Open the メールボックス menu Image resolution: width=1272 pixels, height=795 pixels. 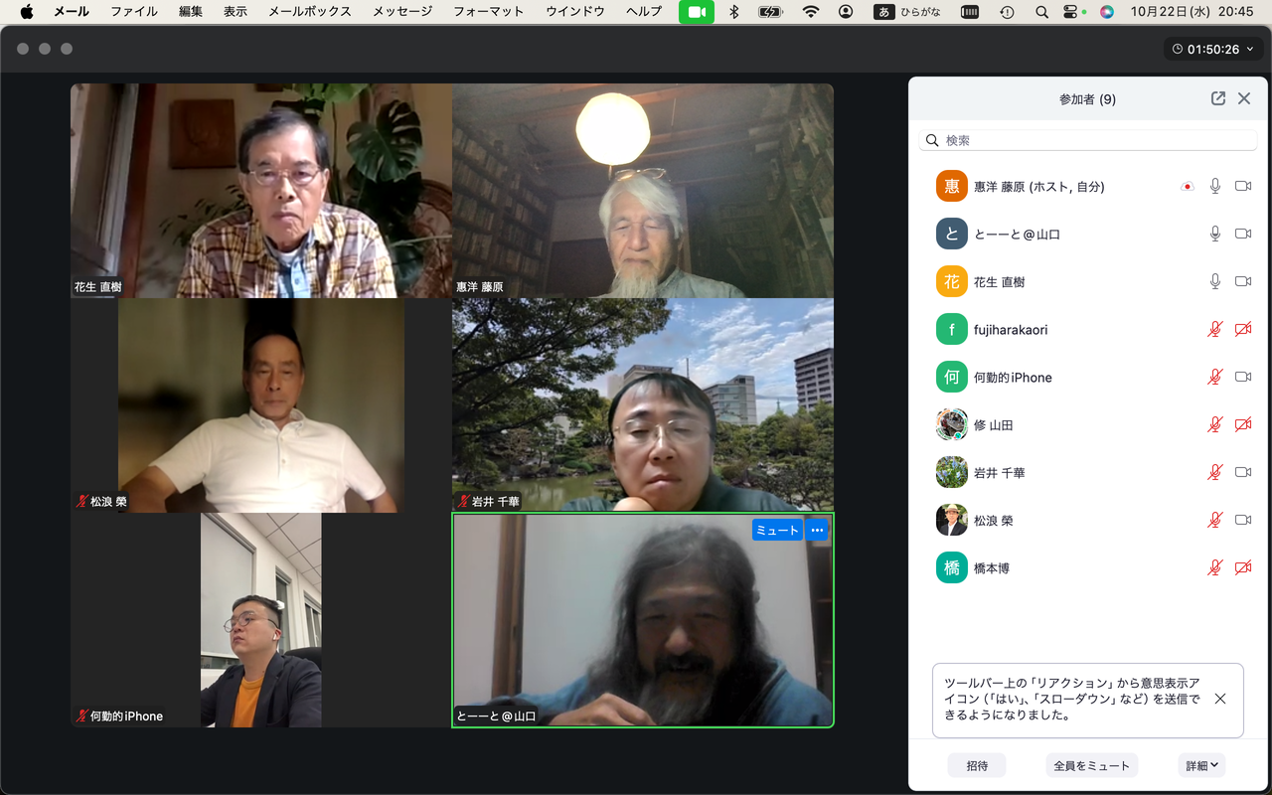(x=310, y=12)
